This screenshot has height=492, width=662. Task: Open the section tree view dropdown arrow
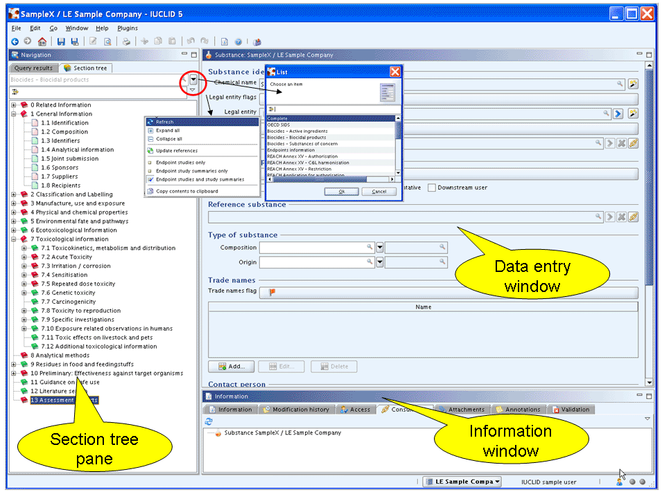click(193, 80)
